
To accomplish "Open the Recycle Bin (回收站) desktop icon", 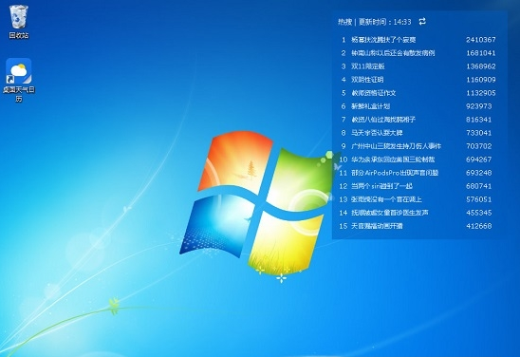I will (19, 22).
